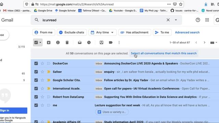Open the Any time date dropdown
The image size is (219, 123).
102,32
